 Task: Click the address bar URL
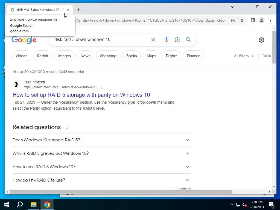[151, 20]
